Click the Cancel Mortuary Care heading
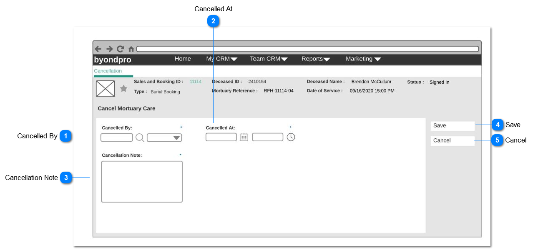The image size is (533, 250). 126,108
